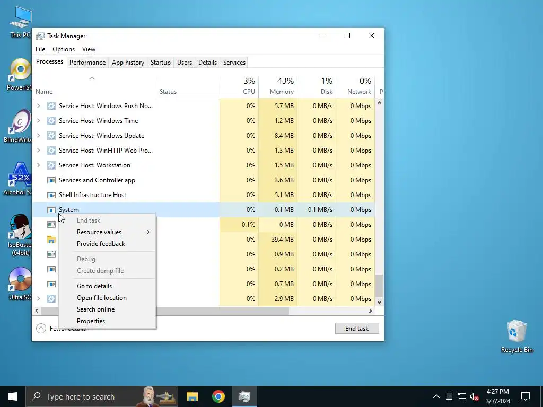This screenshot has width=543, height=407.
Task: Sort by the Memory column header
Action: click(278, 86)
